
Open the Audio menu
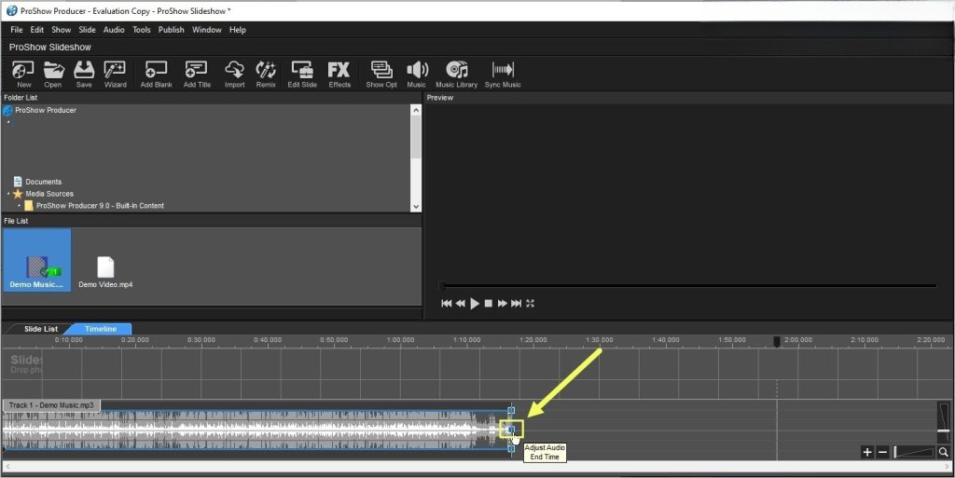tap(114, 29)
